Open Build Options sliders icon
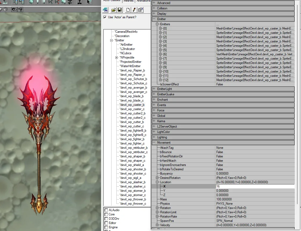The height and width of the screenshot is (231, 301). [70, 2]
